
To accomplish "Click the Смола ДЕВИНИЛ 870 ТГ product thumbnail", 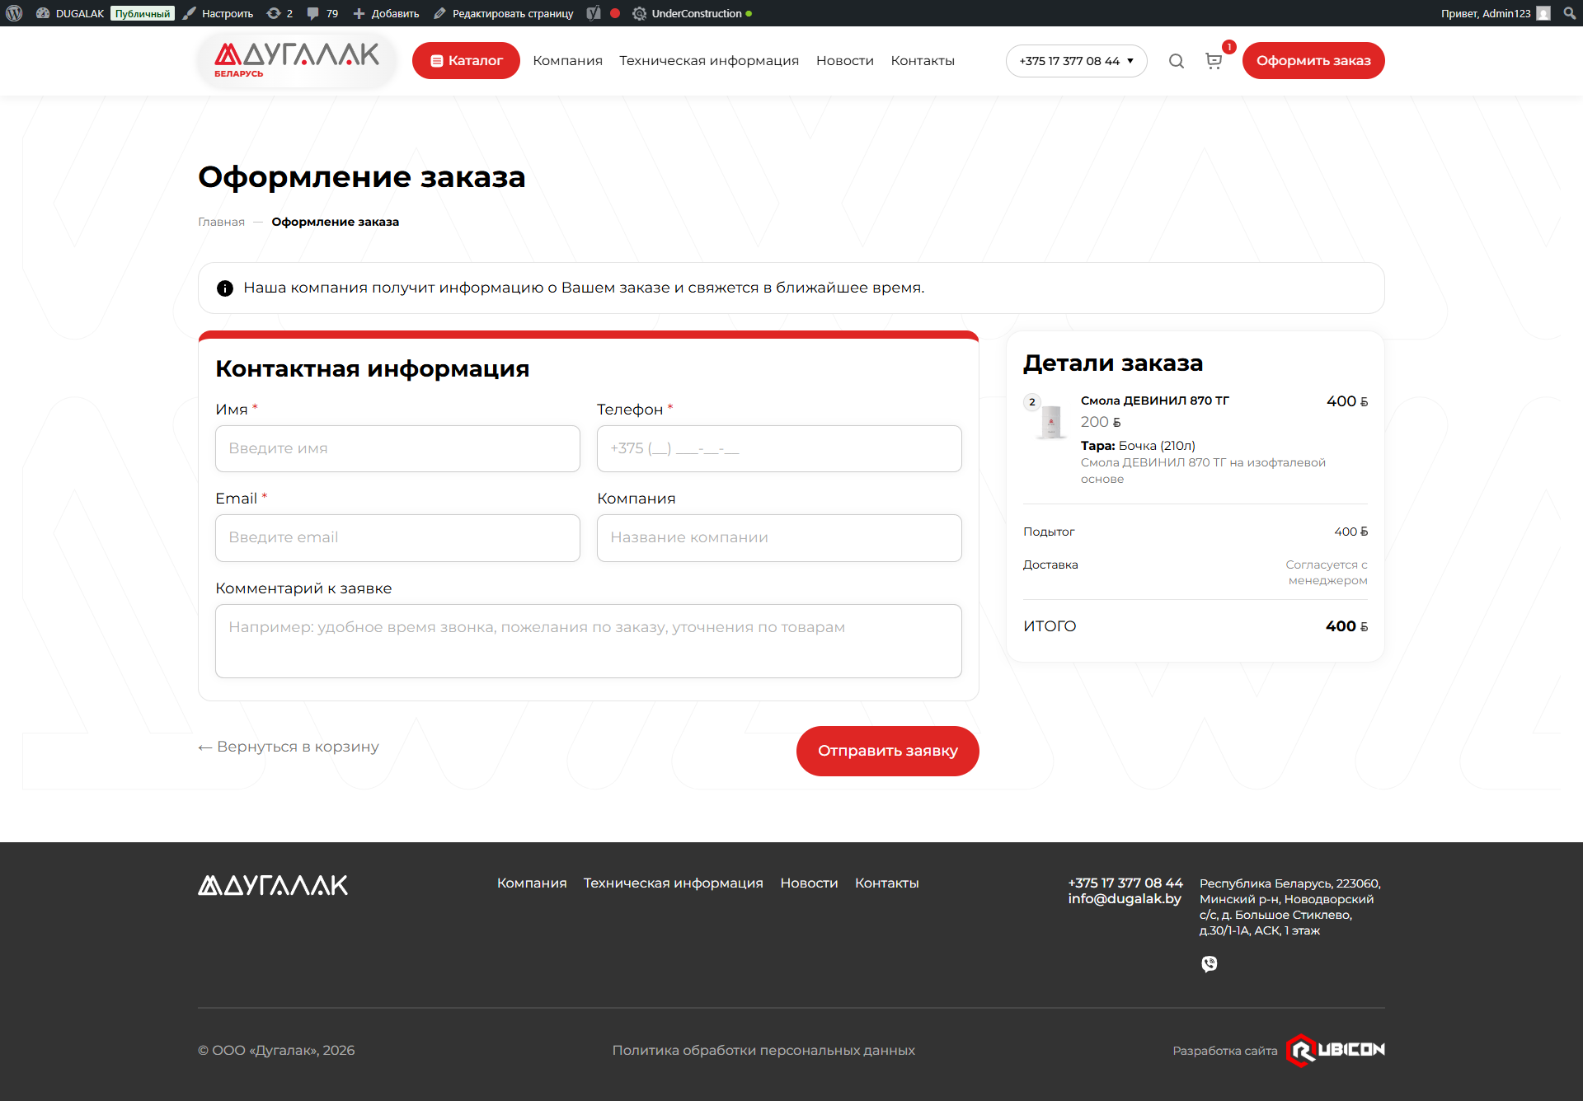I will (x=1051, y=420).
